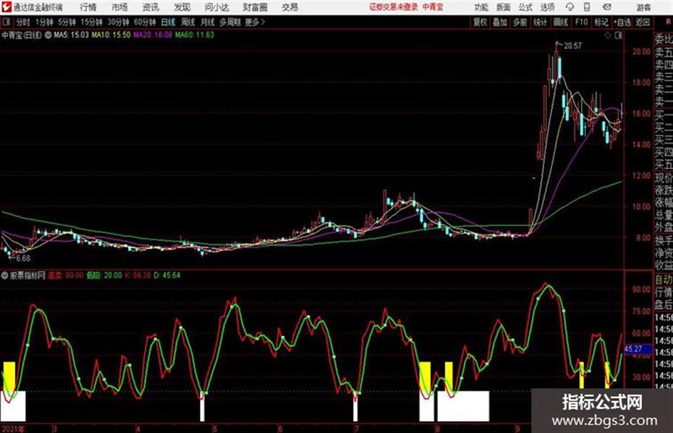Click the red 中青宝 title label

433,7
